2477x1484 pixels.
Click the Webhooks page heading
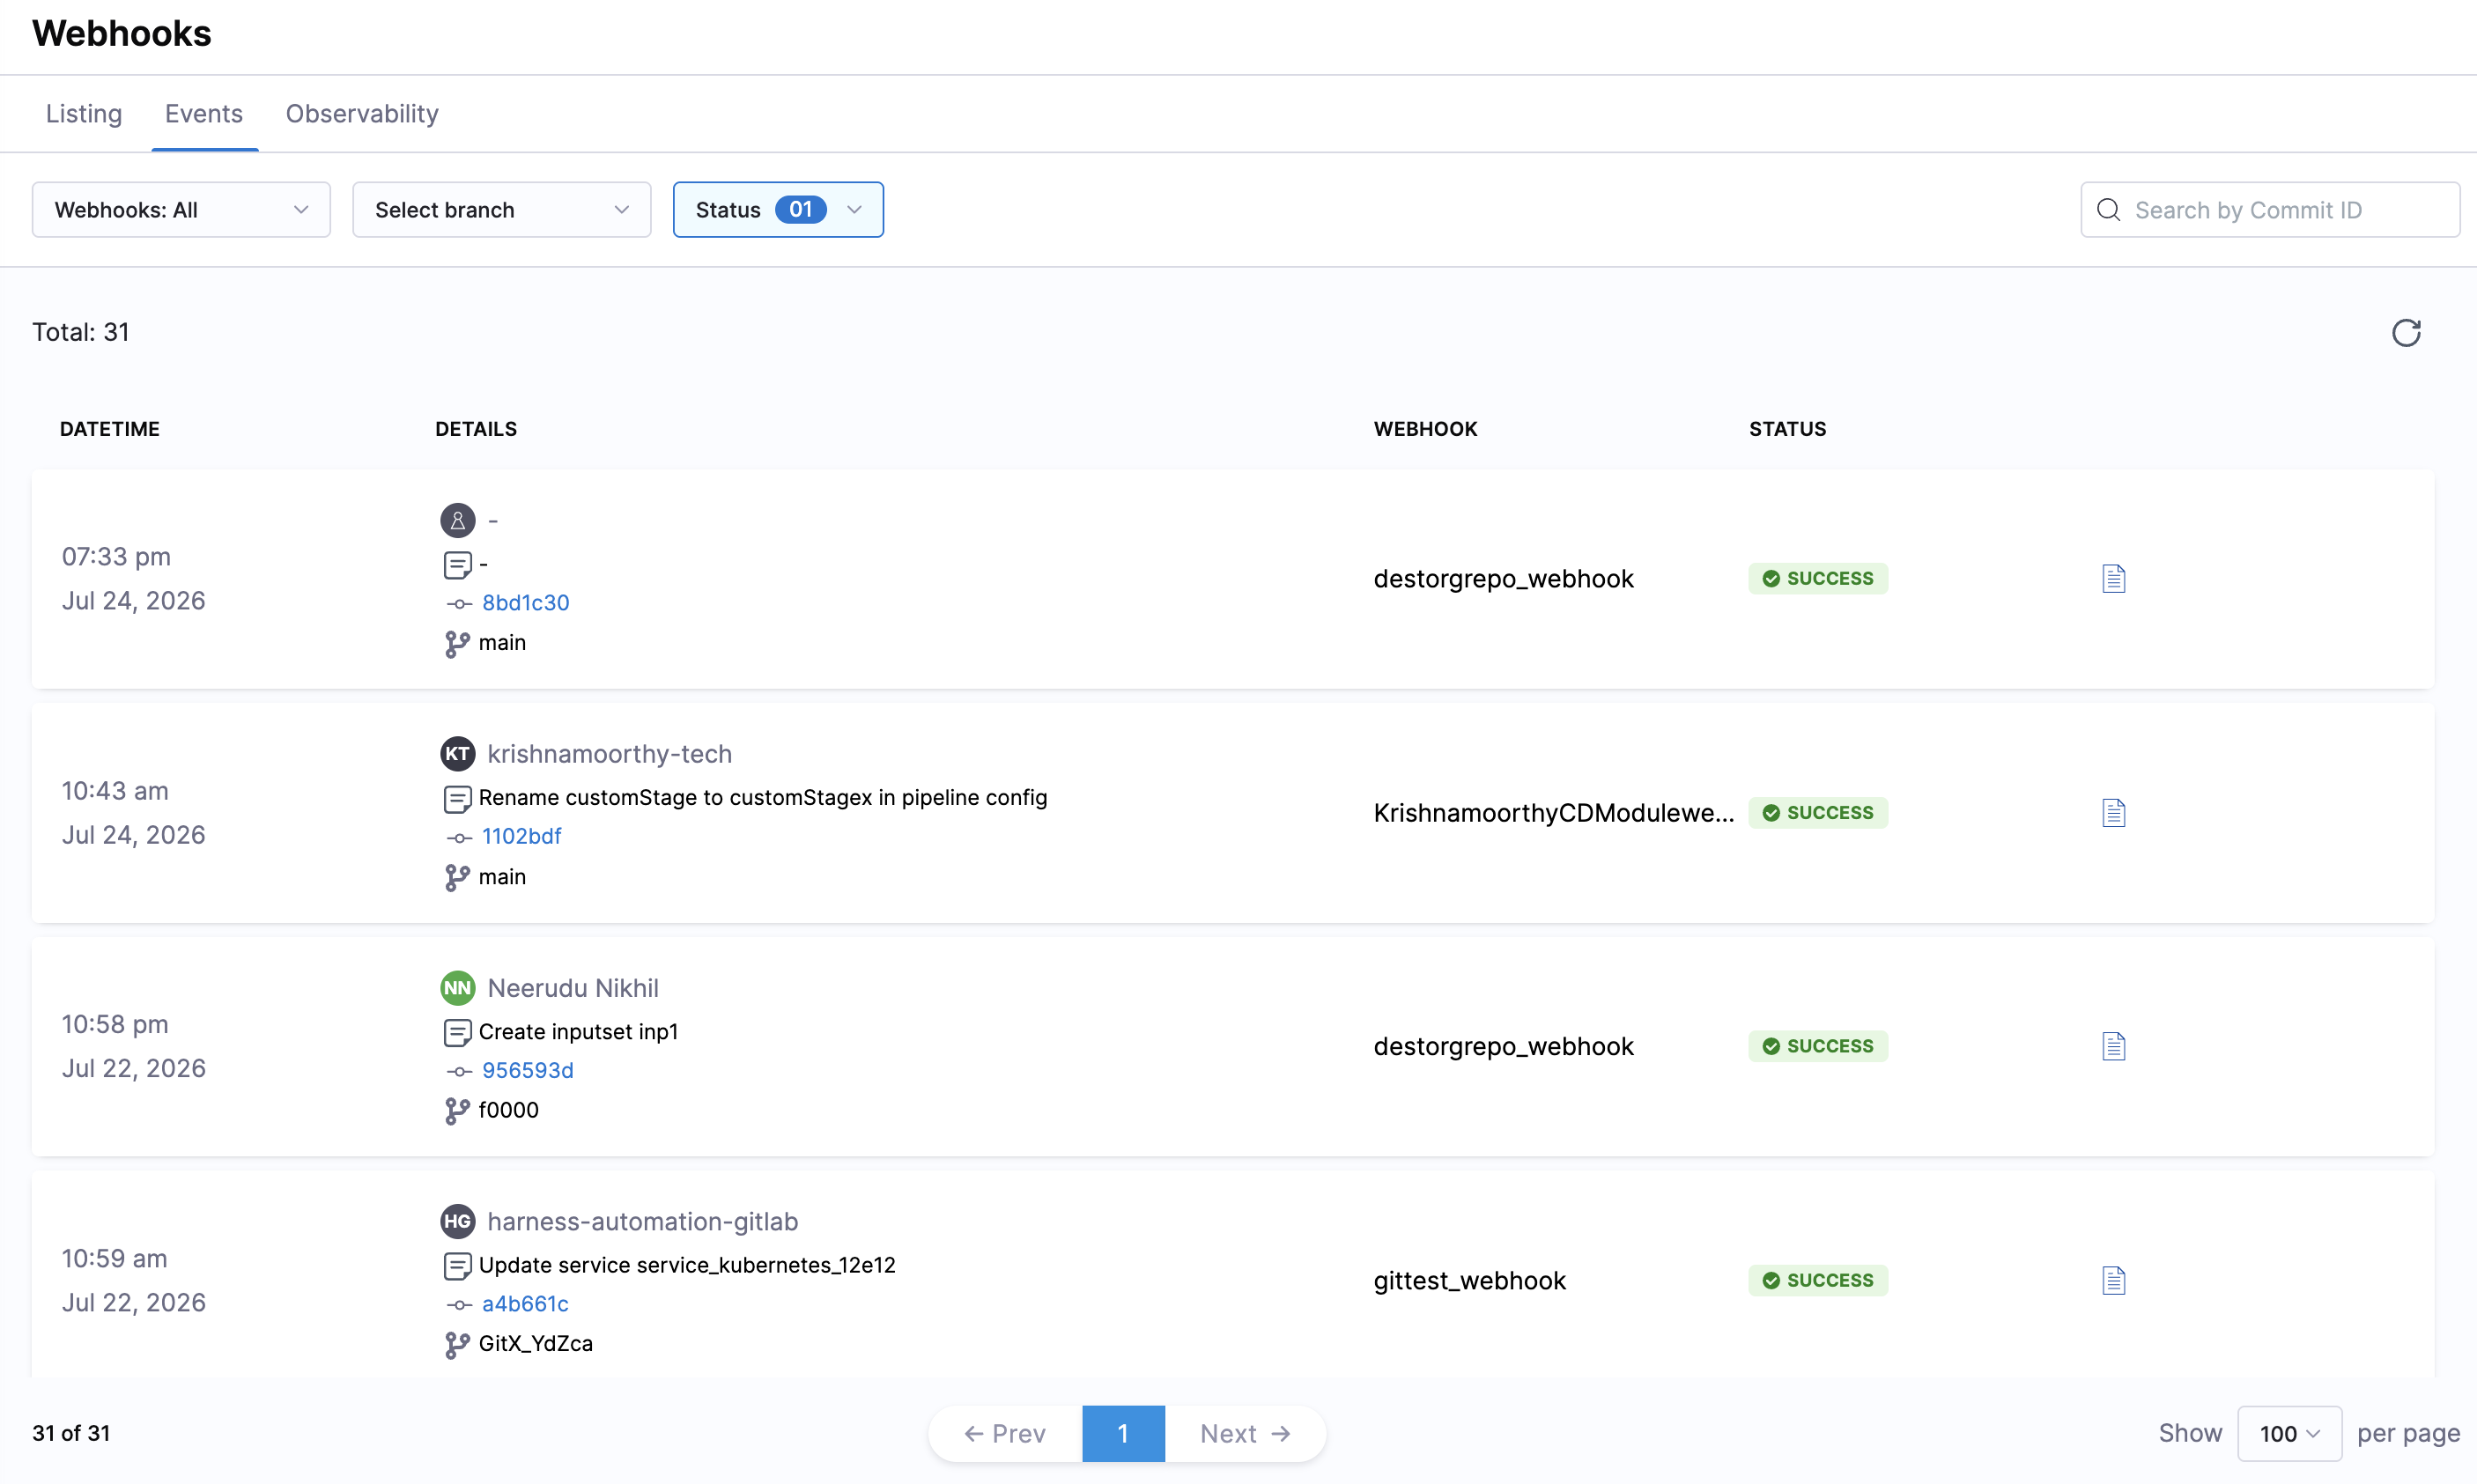(122, 34)
